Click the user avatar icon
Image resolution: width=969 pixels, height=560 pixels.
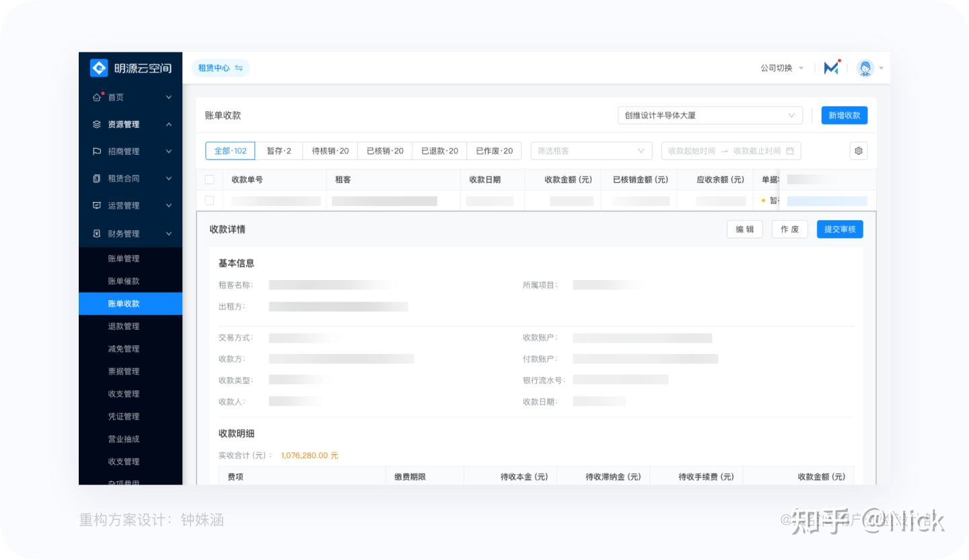pos(865,68)
